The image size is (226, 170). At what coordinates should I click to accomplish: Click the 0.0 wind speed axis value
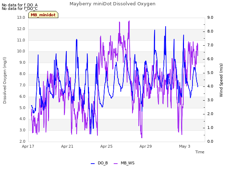(210, 141)
